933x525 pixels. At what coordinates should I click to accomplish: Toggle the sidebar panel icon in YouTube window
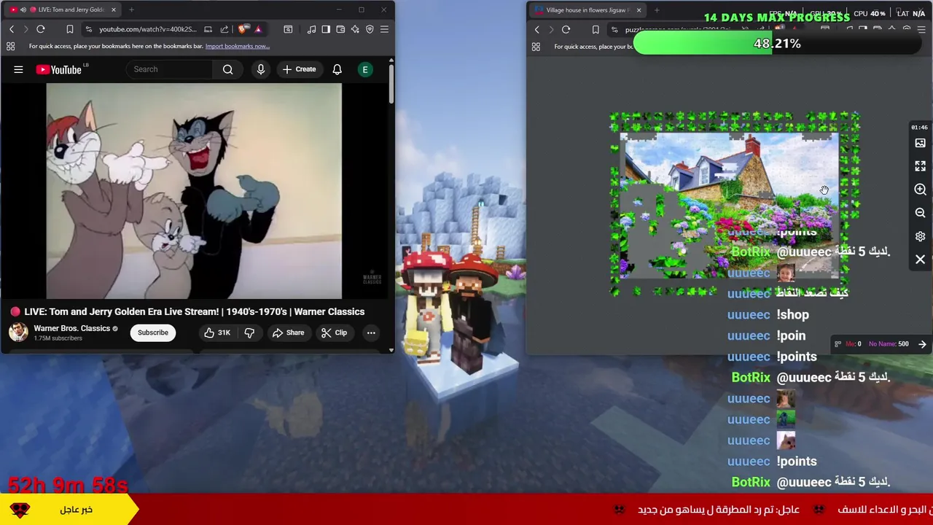(326, 29)
